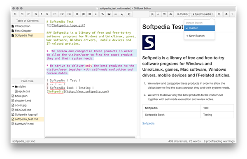Click the softpedia_test.md status bar label
Viewport: 247px width, 159px height.
click(24, 141)
